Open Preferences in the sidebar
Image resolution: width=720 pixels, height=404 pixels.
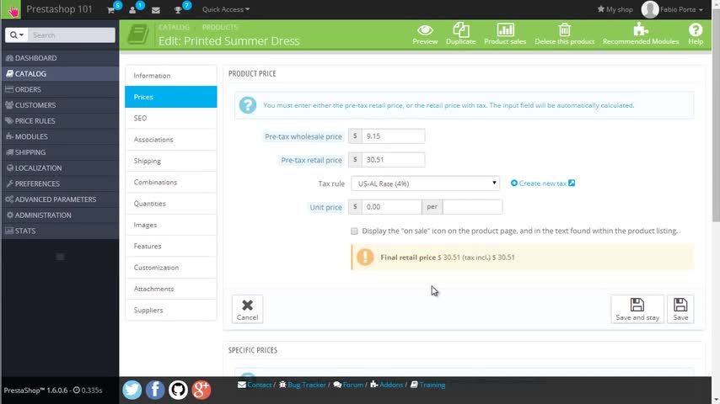[60, 183]
